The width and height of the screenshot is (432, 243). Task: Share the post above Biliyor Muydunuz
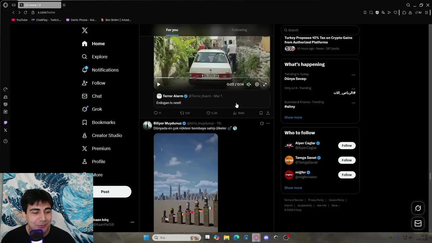click(268, 113)
